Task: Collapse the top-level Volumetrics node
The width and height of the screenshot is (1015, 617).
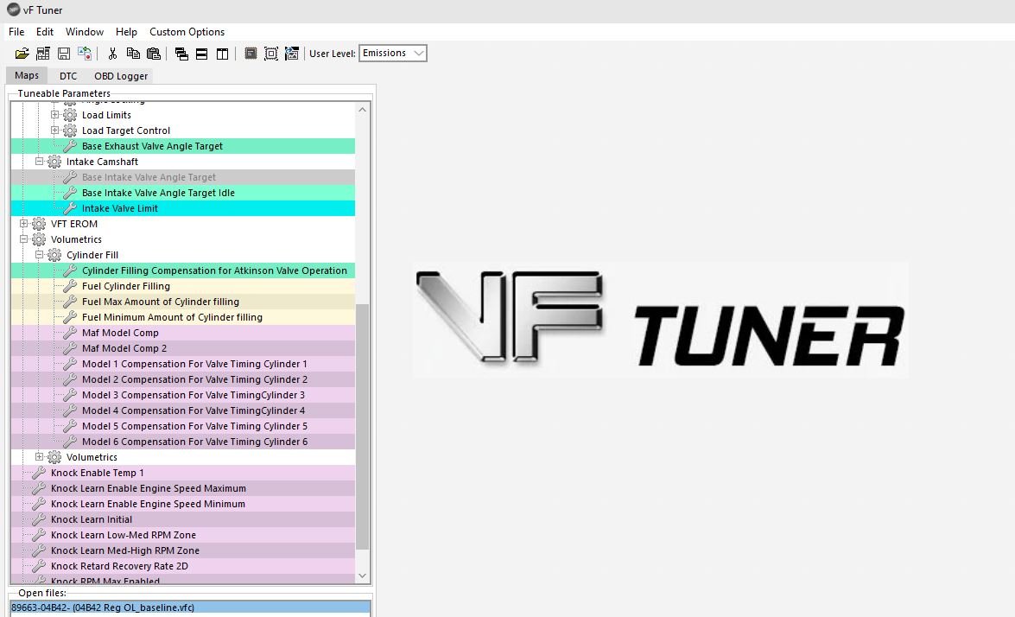Action: (x=24, y=239)
